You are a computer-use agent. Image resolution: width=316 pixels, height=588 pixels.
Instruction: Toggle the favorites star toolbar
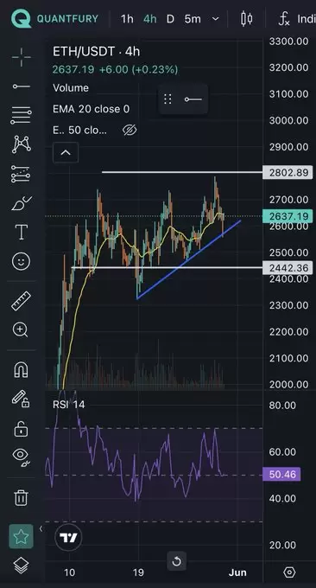[x=21, y=537]
